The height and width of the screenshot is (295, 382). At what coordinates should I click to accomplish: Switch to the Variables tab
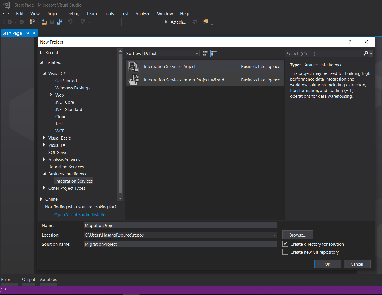[48, 280]
